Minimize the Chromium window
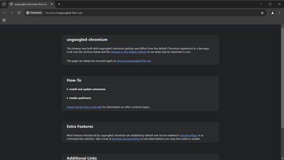This screenshot has width=284, height=160. pyautogui.click(x=261, y=4)
